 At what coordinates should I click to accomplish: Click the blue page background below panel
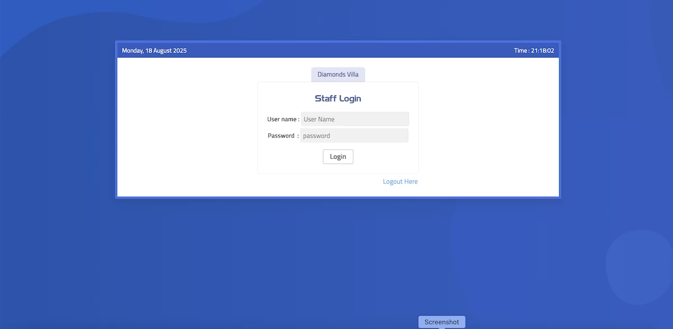click(x=280, y=258)
